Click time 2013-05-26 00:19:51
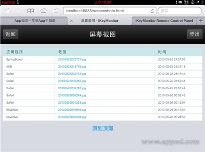 point(172,110)
